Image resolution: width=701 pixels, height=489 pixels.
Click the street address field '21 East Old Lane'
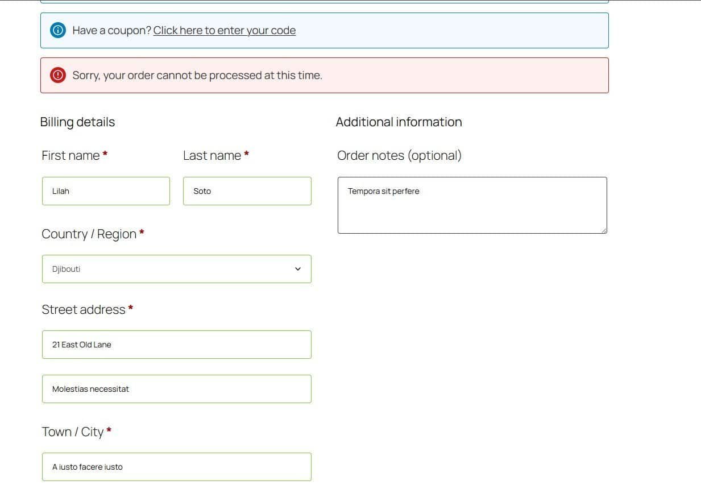(176, 345)
